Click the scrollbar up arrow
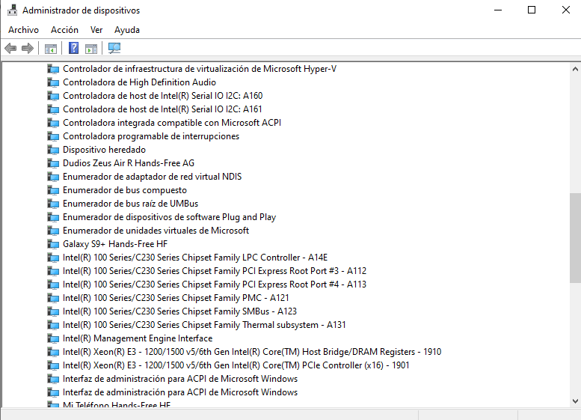 click(574, 68)
